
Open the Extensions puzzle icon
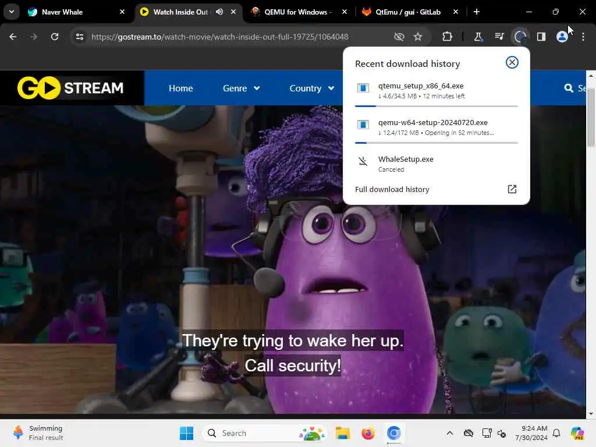[448, 37]
